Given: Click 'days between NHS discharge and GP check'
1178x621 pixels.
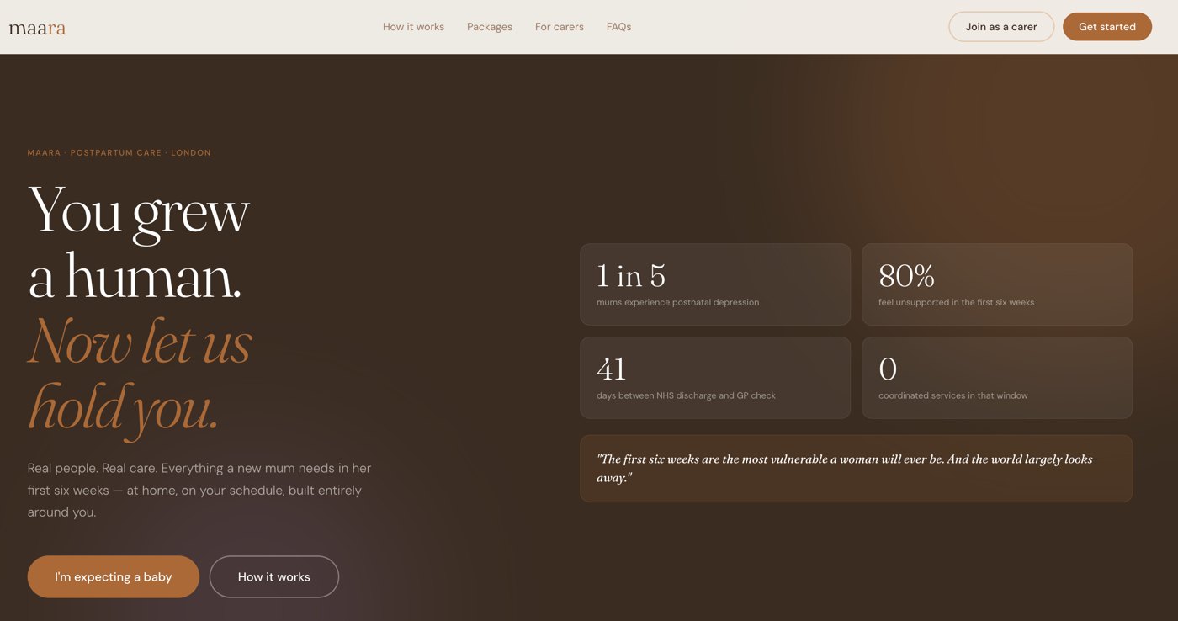Looking at the screenshot, I should (x=686, y=395).
